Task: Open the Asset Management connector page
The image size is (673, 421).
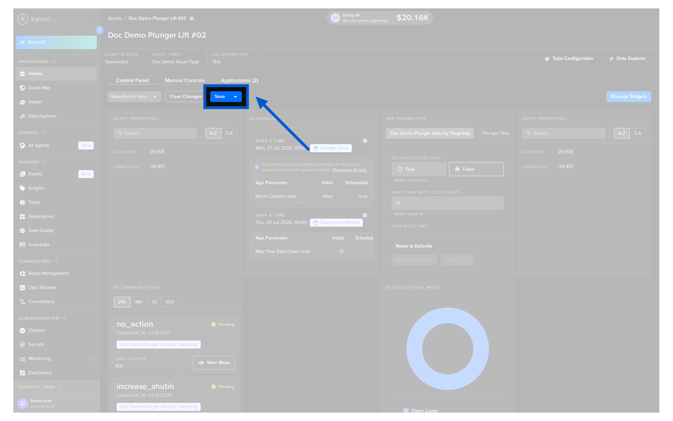Action: [56, 273]
